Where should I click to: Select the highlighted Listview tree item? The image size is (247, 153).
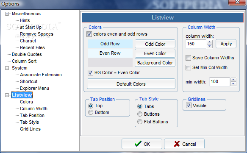[22, 95]
